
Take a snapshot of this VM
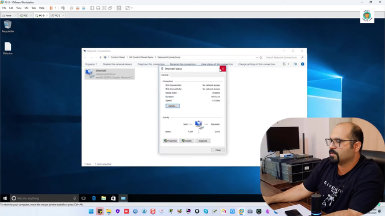click(x=72, y=8)
